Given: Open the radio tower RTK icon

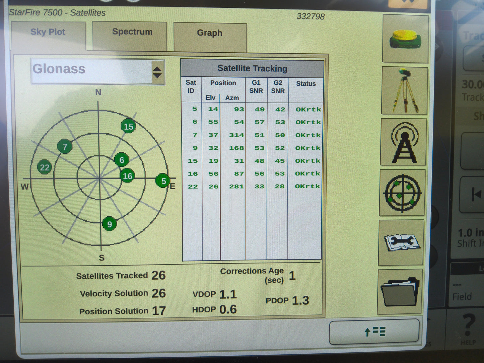Looking at the screenshot, I should (x=404, y=142).
